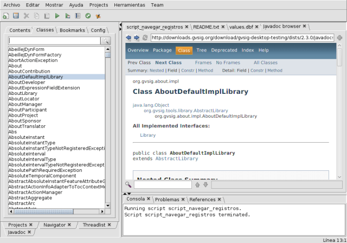The image size is (347, 243).
Task: Click the bug-shaped debug icon in toolbar
Action: click(98, 15)
